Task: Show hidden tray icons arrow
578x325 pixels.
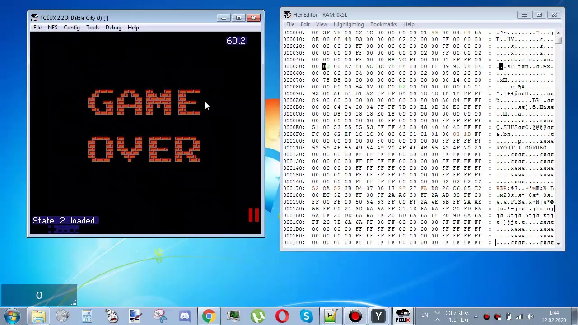Action: click(475, 316)
